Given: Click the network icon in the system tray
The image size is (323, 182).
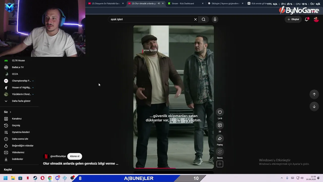Looking at the screenshot, I should tap(298, 178).
